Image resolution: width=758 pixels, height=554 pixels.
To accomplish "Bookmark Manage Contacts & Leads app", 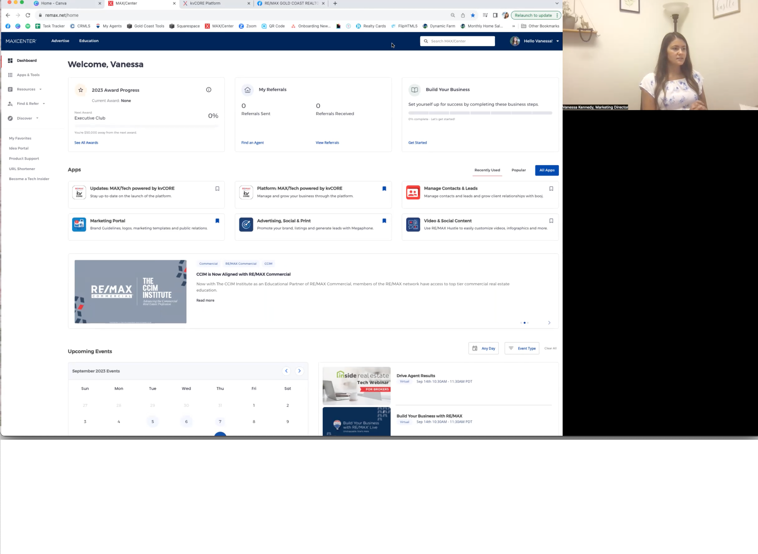I will tap(551, 189).
